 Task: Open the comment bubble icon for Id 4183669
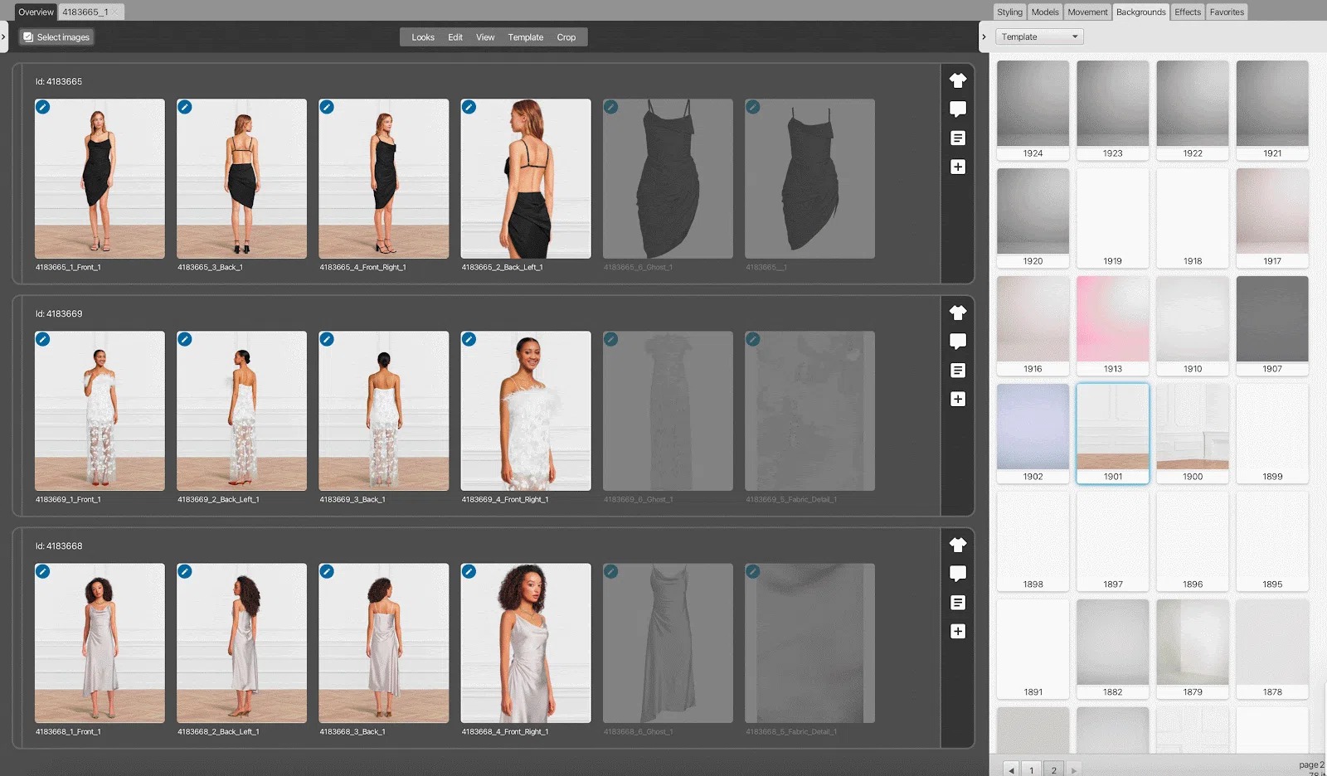point(958,341)
